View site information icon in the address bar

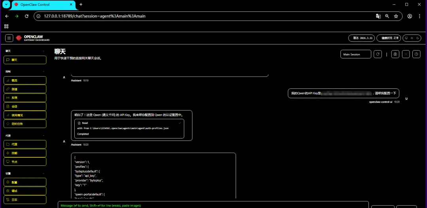coord(38,16)
